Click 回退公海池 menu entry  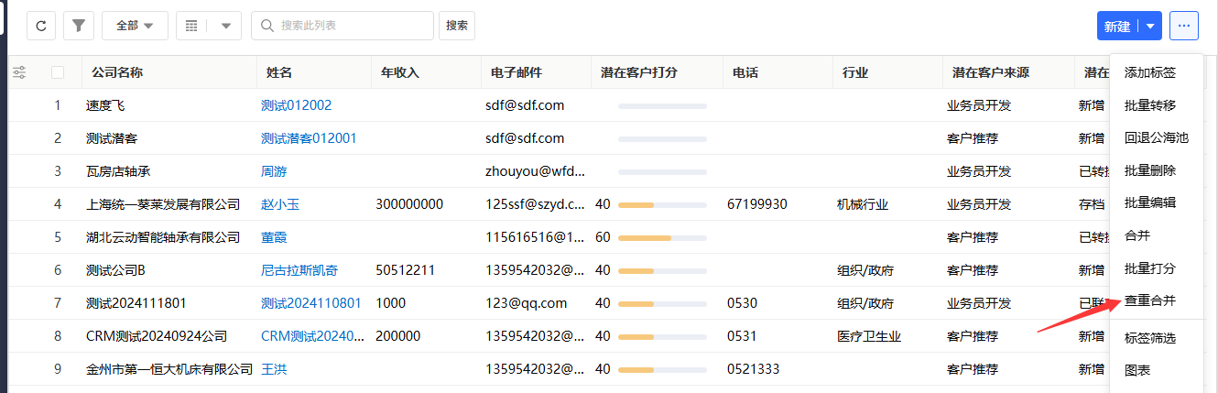click(1156, 137)
